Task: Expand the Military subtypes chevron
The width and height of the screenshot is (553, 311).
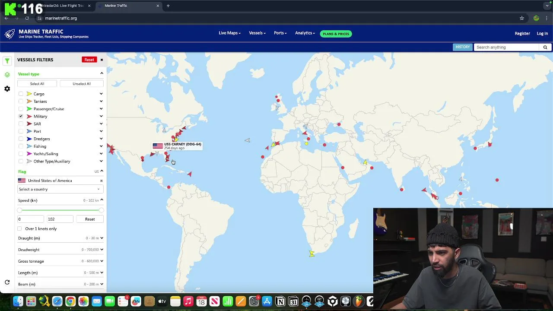Action: pos(101,116)
